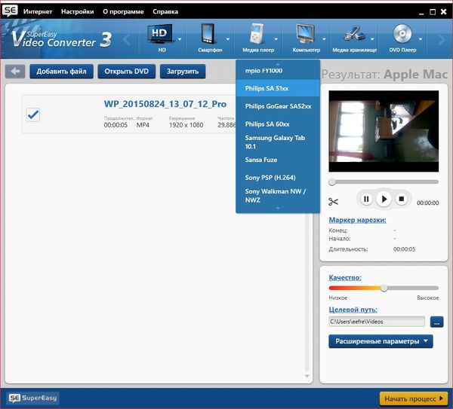Click the Добавить файл button
The width and height of the screenshot is (453, 409).
point(61,72)
